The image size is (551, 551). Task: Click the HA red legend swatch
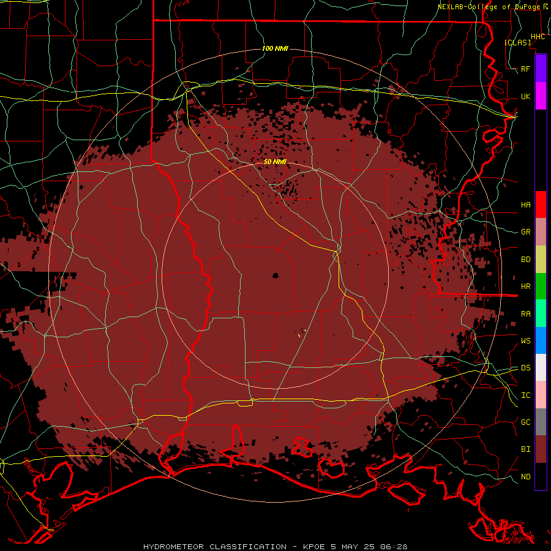coord(541,204)
